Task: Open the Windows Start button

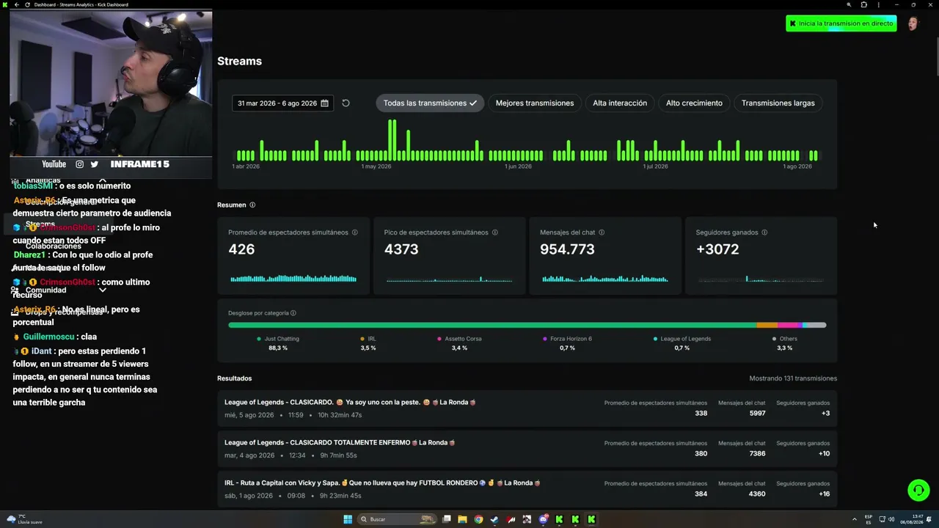Action: coord(348,519)
